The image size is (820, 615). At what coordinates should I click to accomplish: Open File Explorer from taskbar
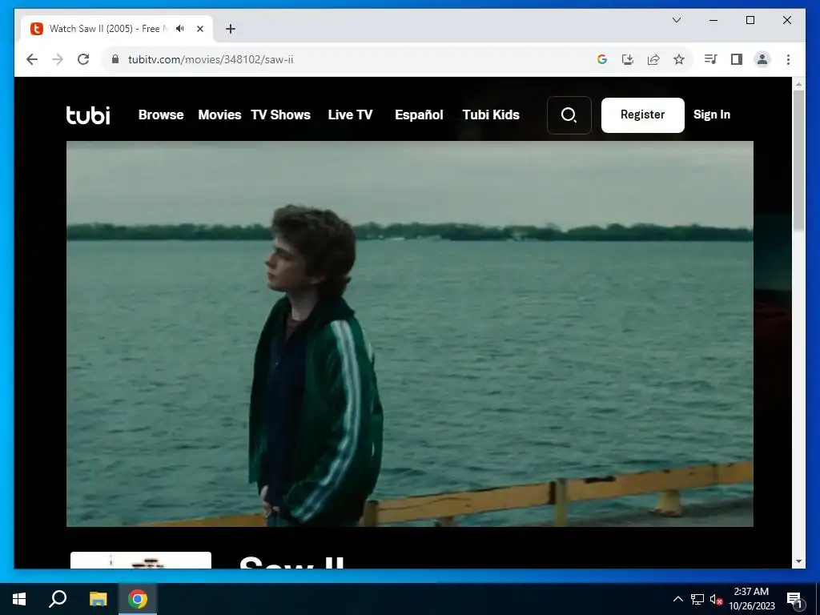[98, 599]
